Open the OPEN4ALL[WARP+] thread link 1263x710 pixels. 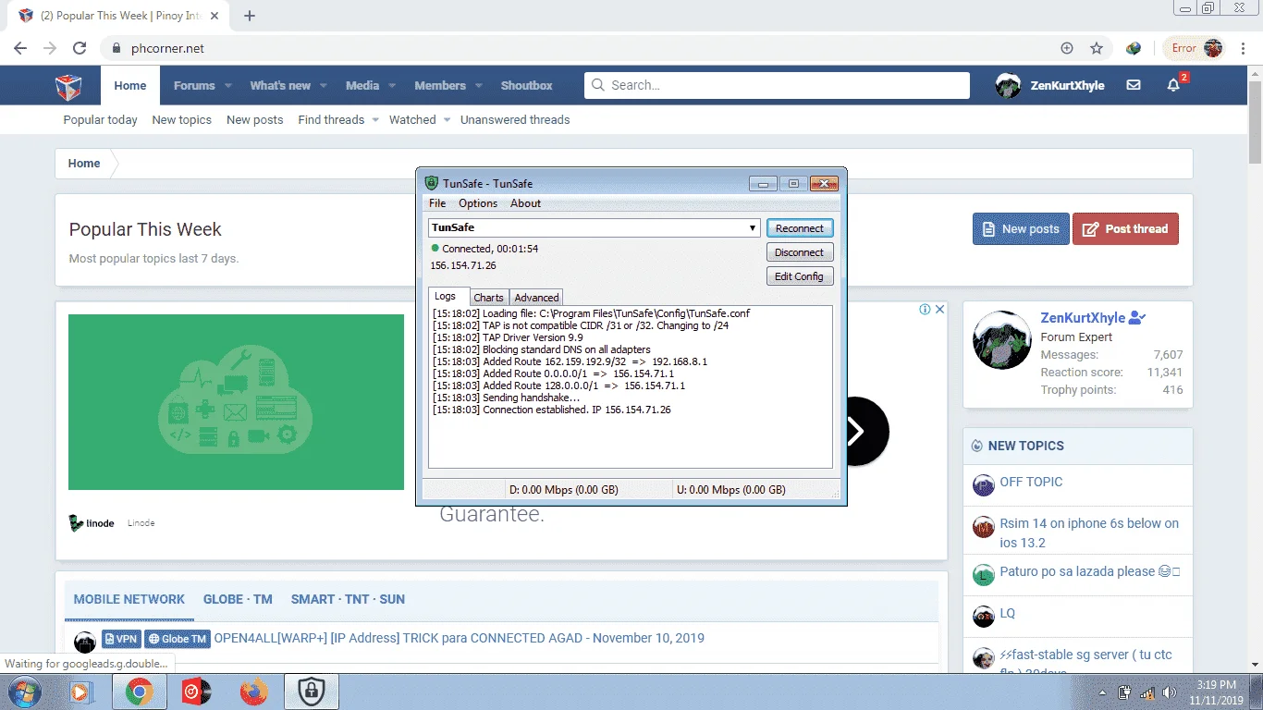click(460, 638)
